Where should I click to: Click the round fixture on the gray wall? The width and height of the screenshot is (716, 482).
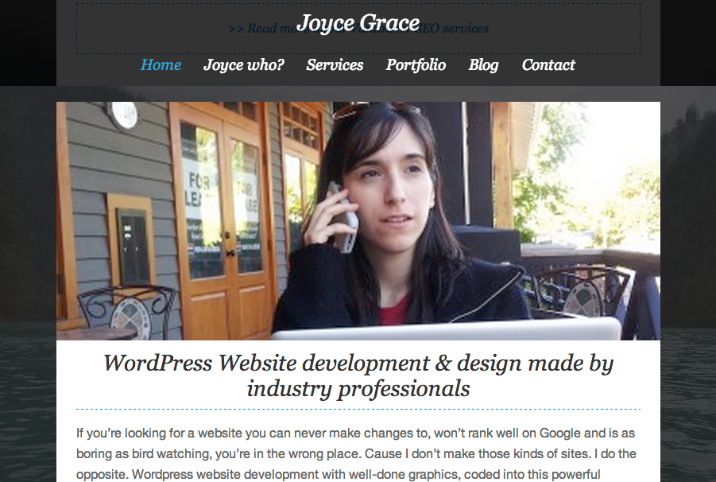tap(122, 115)
